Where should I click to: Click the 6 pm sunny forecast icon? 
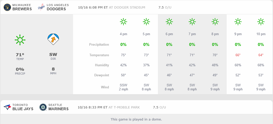169,22
